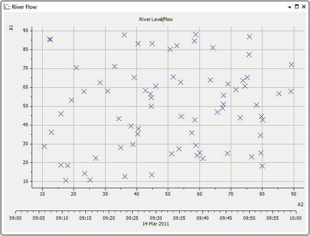
Task: Maximize the River Flow window
Action: [296, 7]
